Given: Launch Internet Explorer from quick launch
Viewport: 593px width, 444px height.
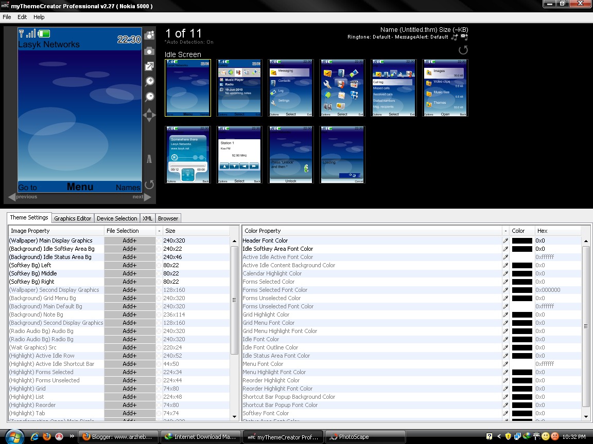Looking at the screenshot, I should click(34, 436).
